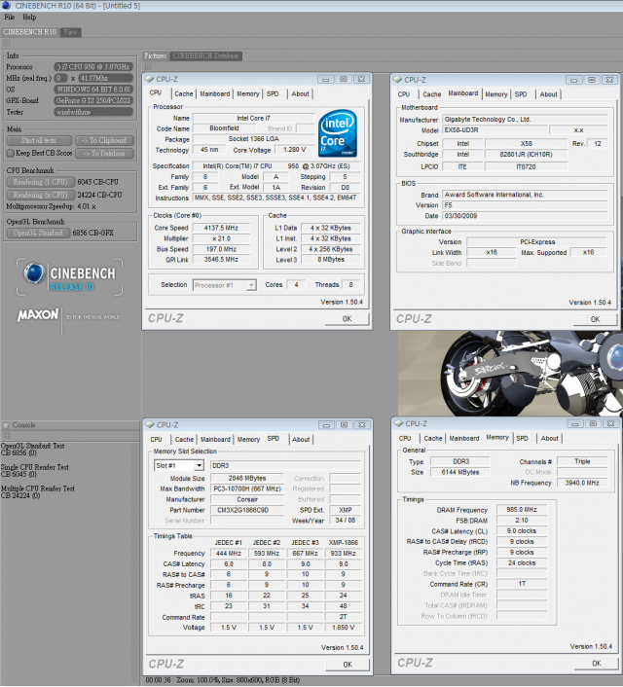This screenshot has width=623, height=687.
Task: Open the Help menu in CINEBENCH
Action: tap(29, 18)
